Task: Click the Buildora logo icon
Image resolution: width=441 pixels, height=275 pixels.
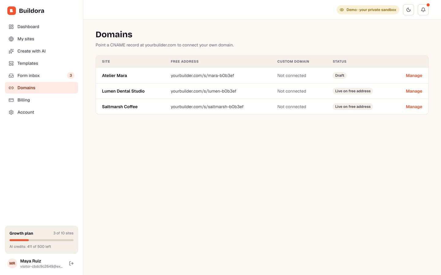Action: 12,11
